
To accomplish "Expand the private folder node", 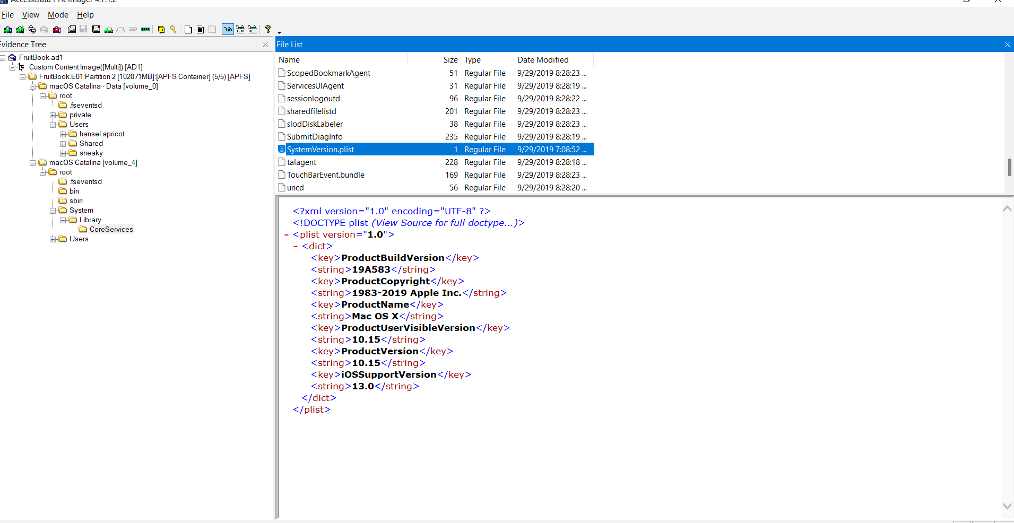I will pyautogui.click(x=53, y=115).
